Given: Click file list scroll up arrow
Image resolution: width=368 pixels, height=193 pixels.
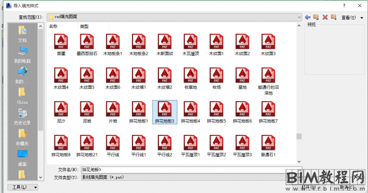Looking at the screenshot, I should [x=299, y=25].
